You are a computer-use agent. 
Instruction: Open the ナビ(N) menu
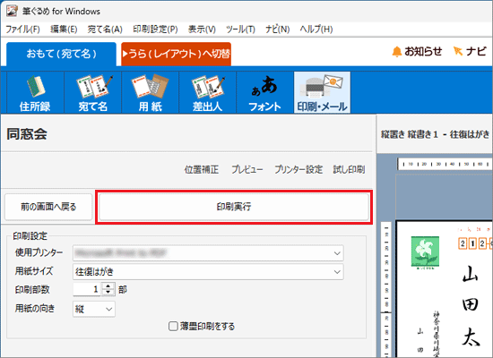point(277,30)
